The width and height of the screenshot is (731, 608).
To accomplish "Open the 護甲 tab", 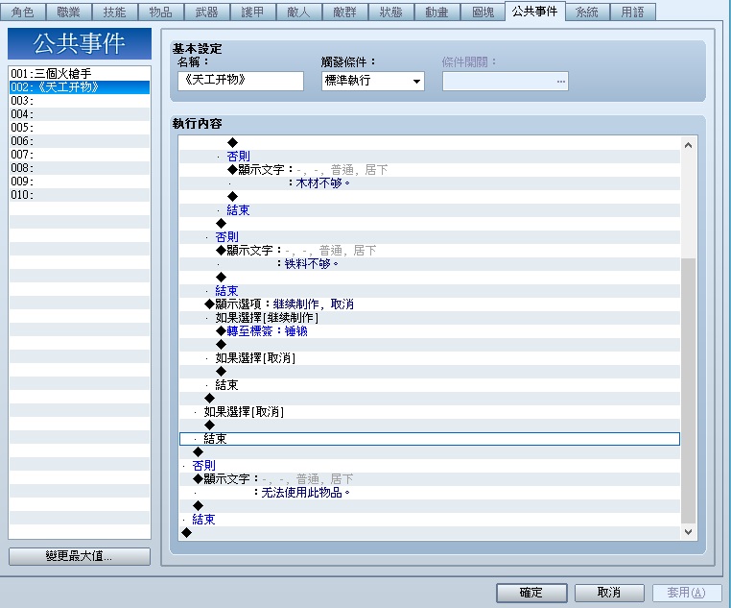I will 252,12.
